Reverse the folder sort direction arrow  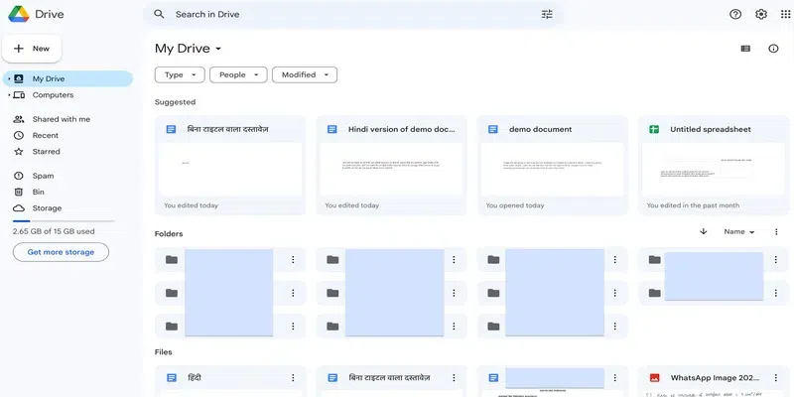coord(704,231)
